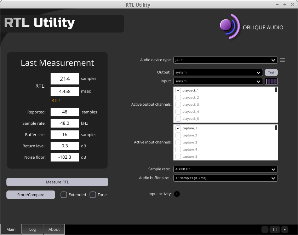This screenshot has width=298, height=235.
Task: Click the zoom in plus button
Action: 285,229
